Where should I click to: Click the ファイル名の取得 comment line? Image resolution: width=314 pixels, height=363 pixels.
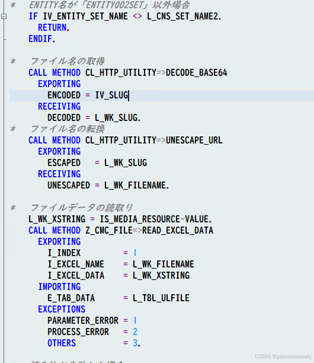[x=67, y=61]
